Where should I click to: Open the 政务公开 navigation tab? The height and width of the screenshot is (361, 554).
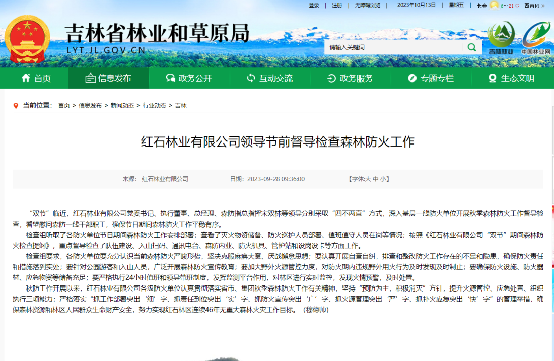tap(189, 78)
